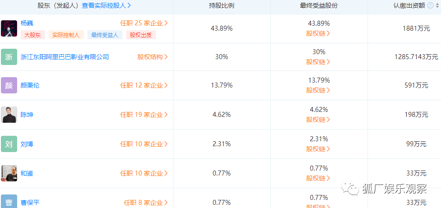Image resolution: width=441 pixels, height=208 pixels.
Task: Click the green 浙 avatar icon
Action: coord(9,57)
